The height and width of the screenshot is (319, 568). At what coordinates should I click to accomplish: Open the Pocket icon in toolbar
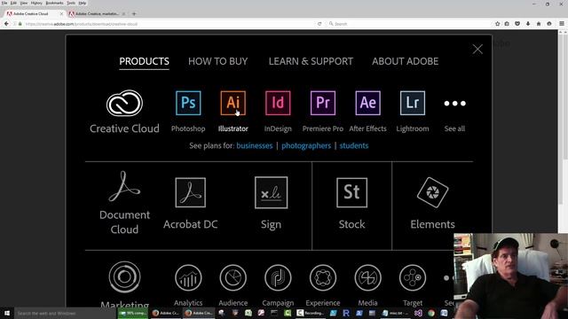point(517,24)
